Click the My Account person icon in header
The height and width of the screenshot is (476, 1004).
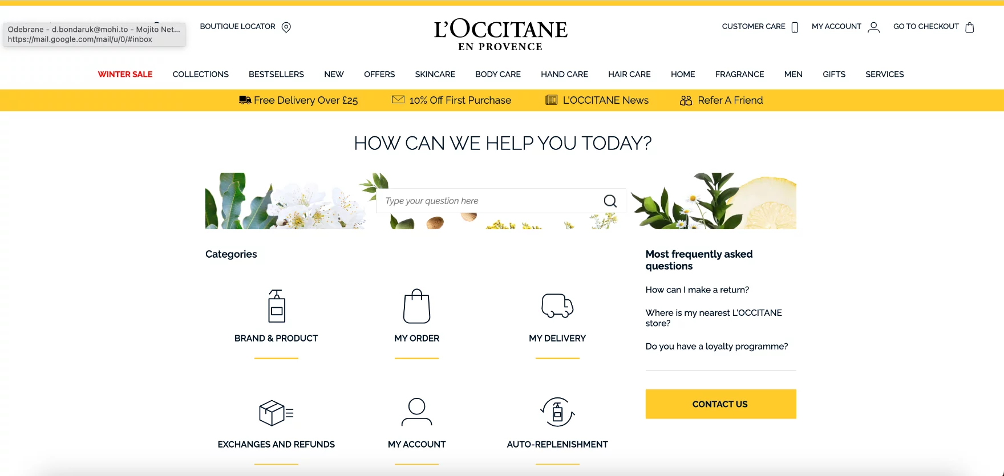873,27
